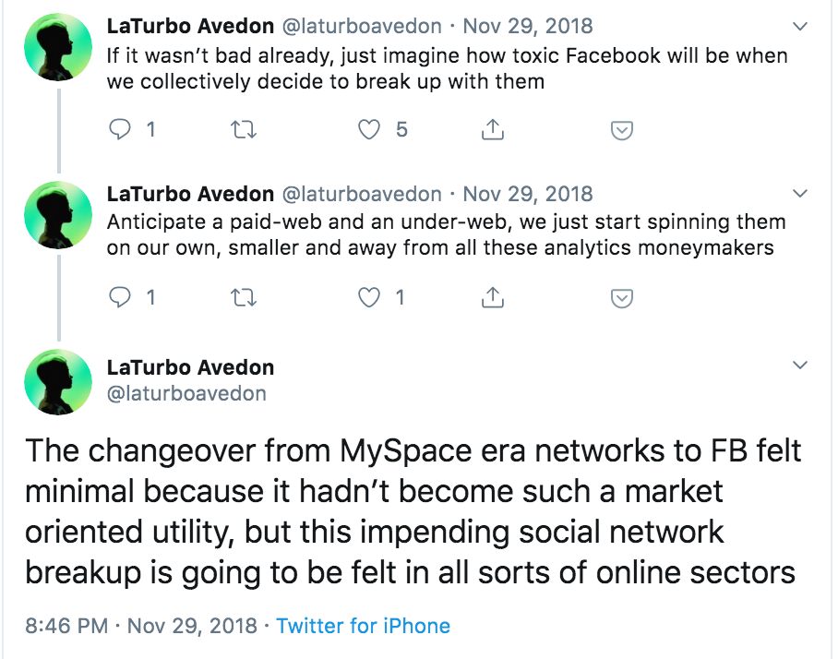838x659 pixels.
Task: Share the first tweet via upload icon
Action: coord(492,129)
